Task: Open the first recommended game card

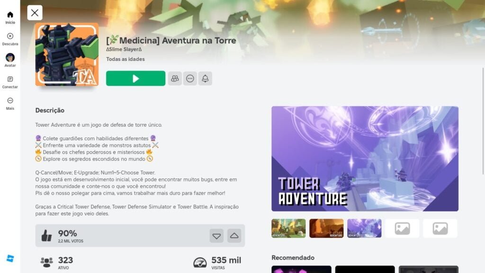Action: point(301,269)
